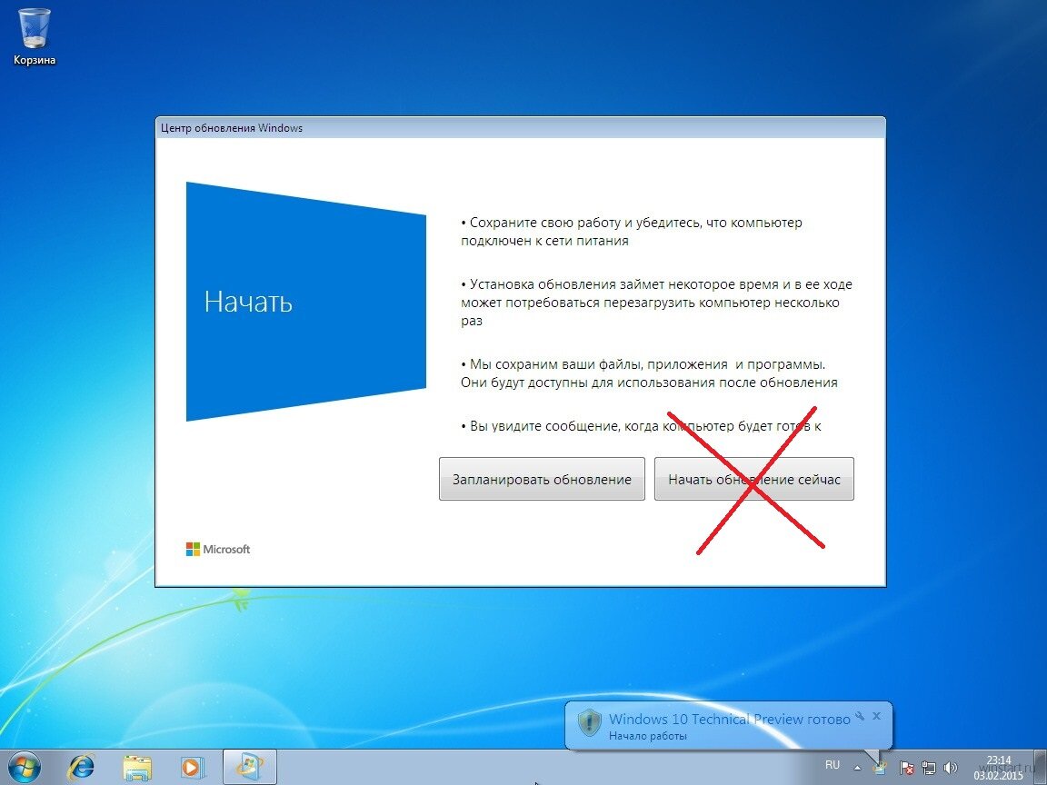This screenshot has width=1047, height=785.
Task: Click the 'Начало работы' balloon text
Action: point(648,736)
